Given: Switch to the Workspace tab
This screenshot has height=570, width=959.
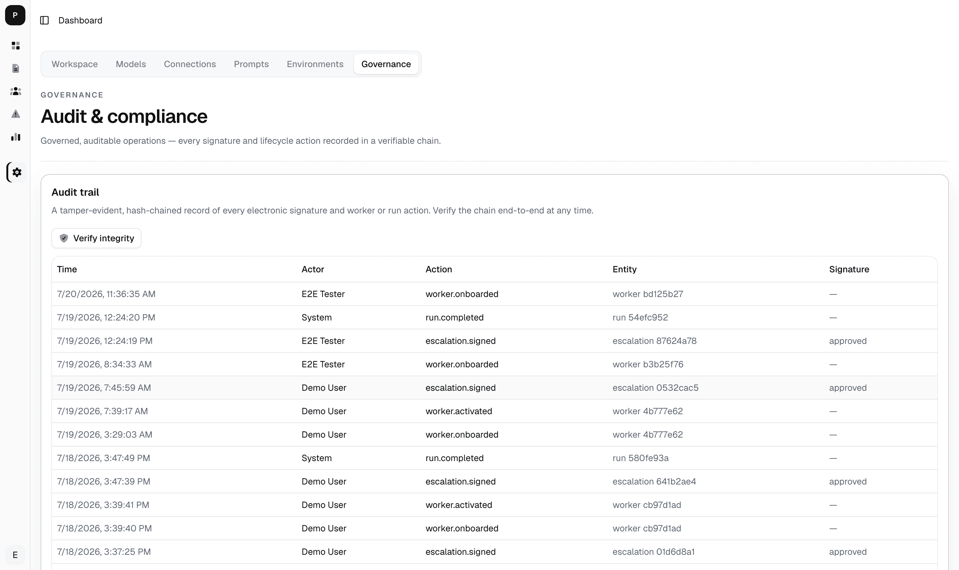Looking at the screenshot, I should coord(75,64).
